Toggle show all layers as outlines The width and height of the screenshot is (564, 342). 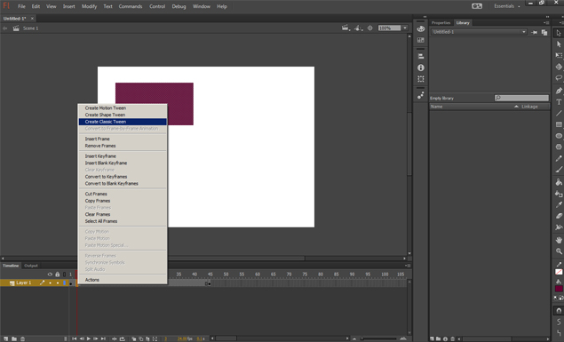pyautogui.click(x=64, y=274)
